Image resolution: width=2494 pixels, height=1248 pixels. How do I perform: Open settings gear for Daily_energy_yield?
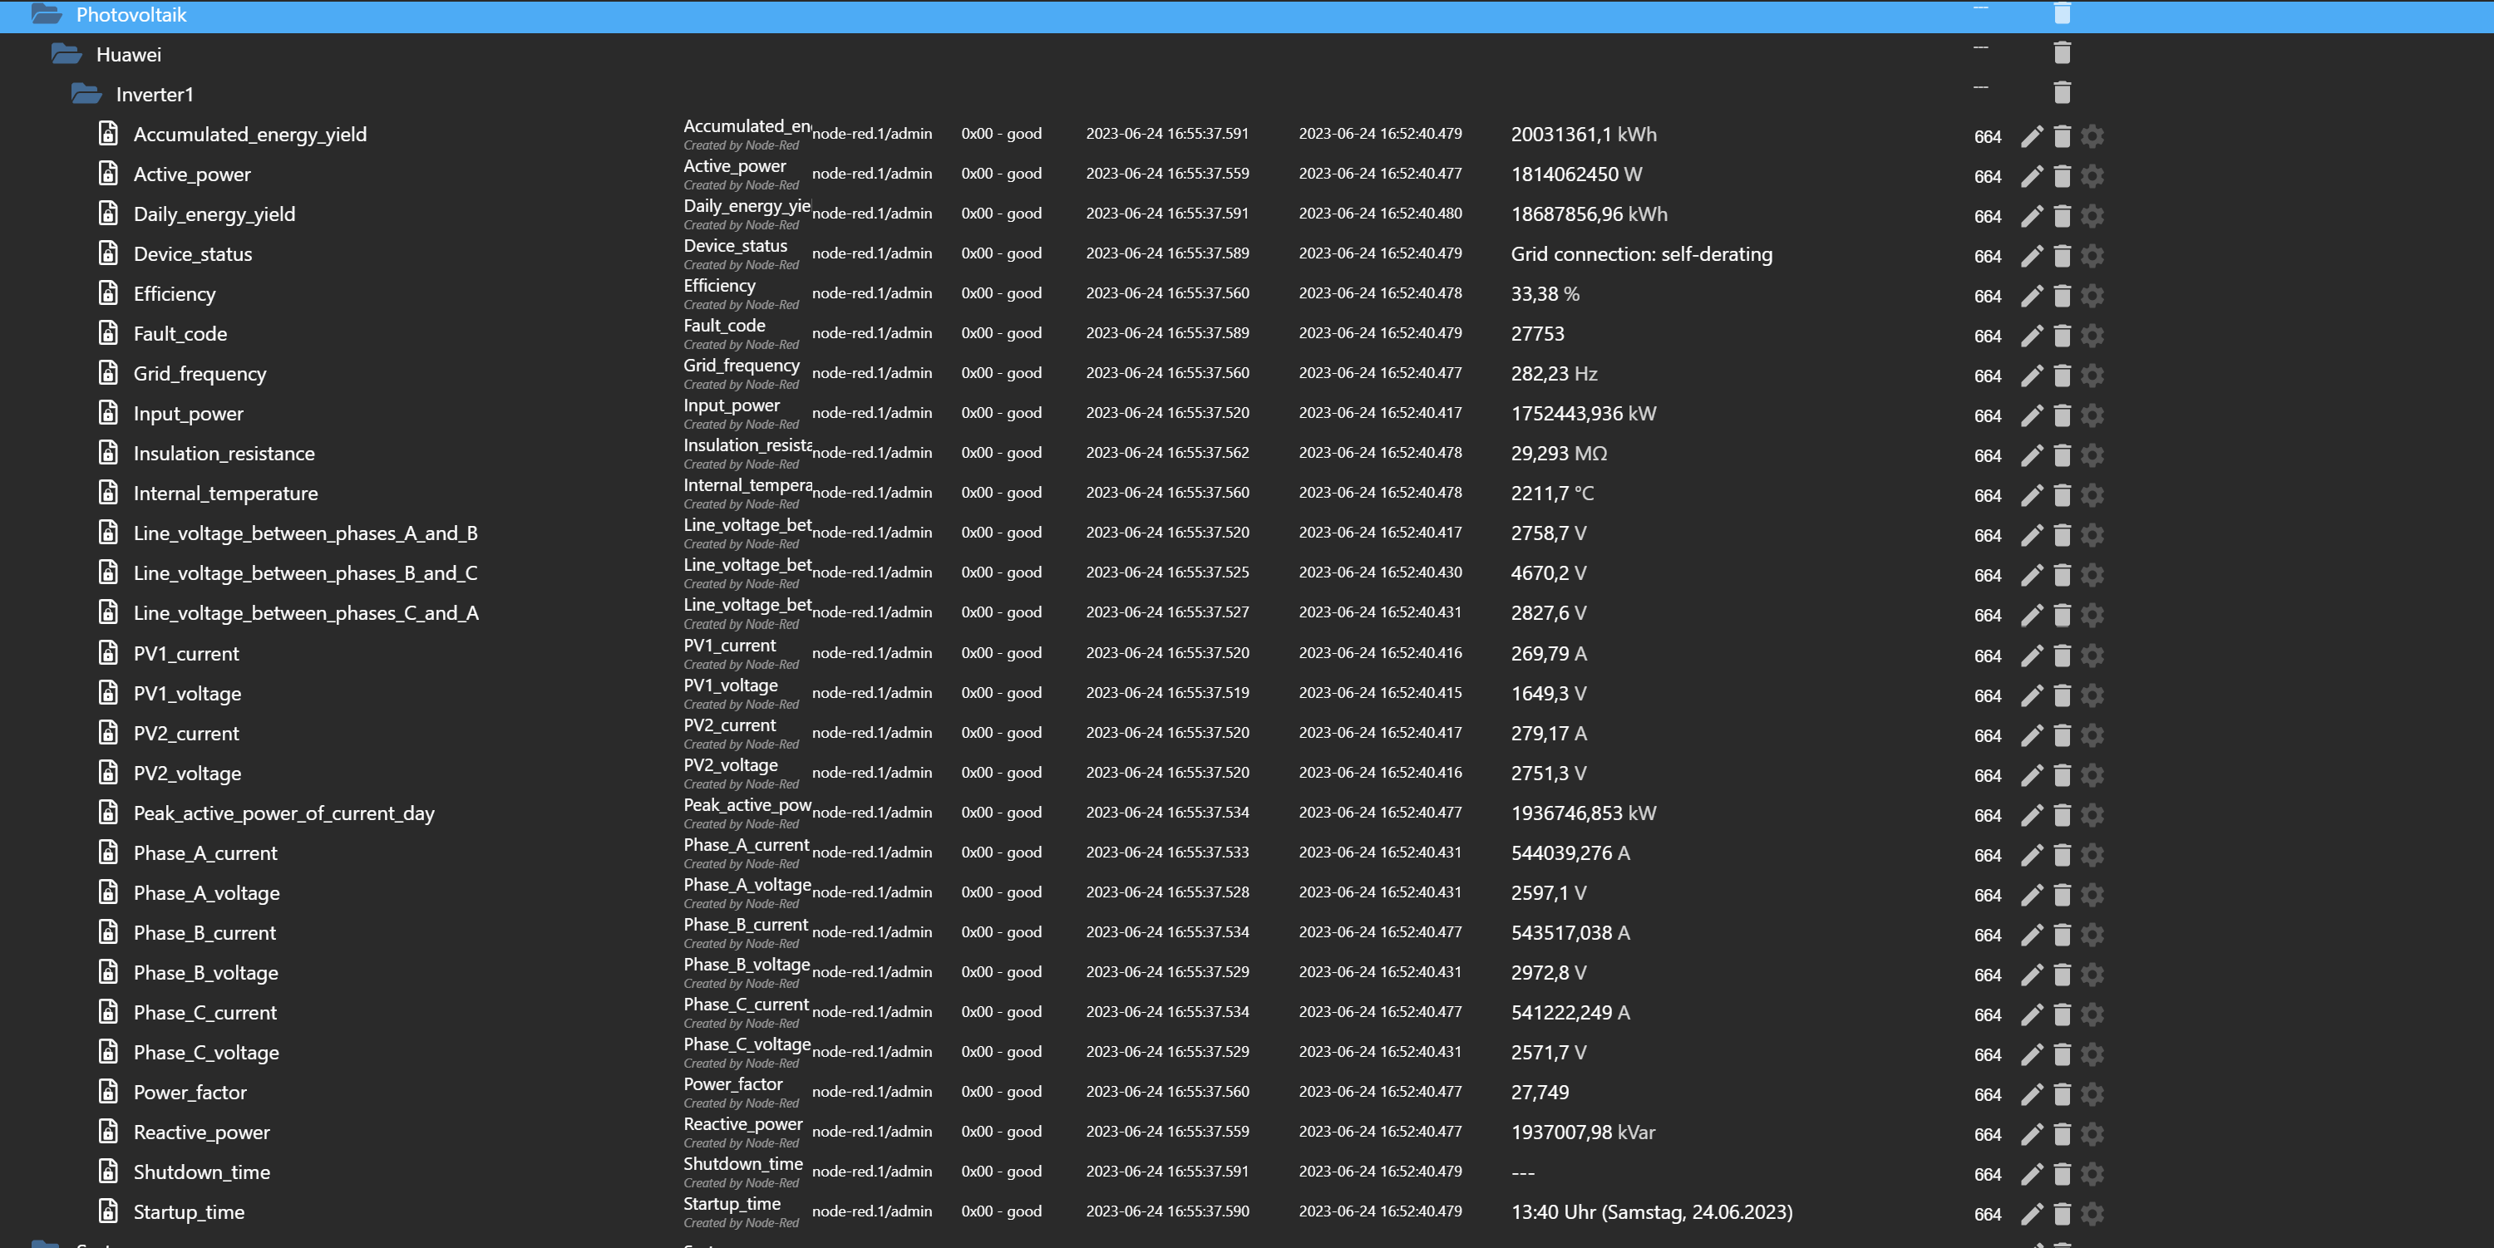(x=2092, y=216)
